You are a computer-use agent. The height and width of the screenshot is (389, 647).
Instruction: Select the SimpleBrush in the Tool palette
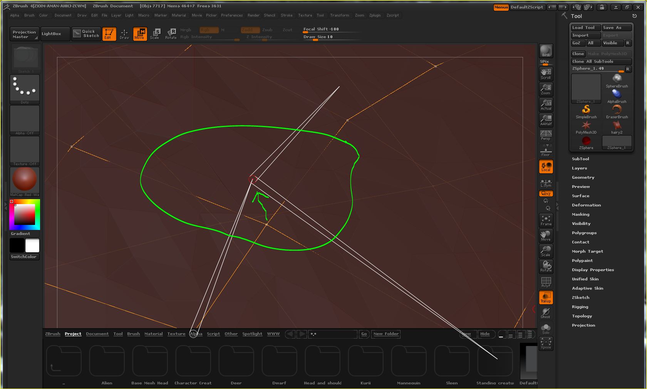[x=586, y=111]
